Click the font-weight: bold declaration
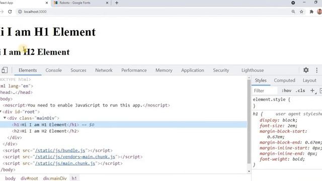The height and width of the screenshot is (181, 322). [x=282, y=159]
